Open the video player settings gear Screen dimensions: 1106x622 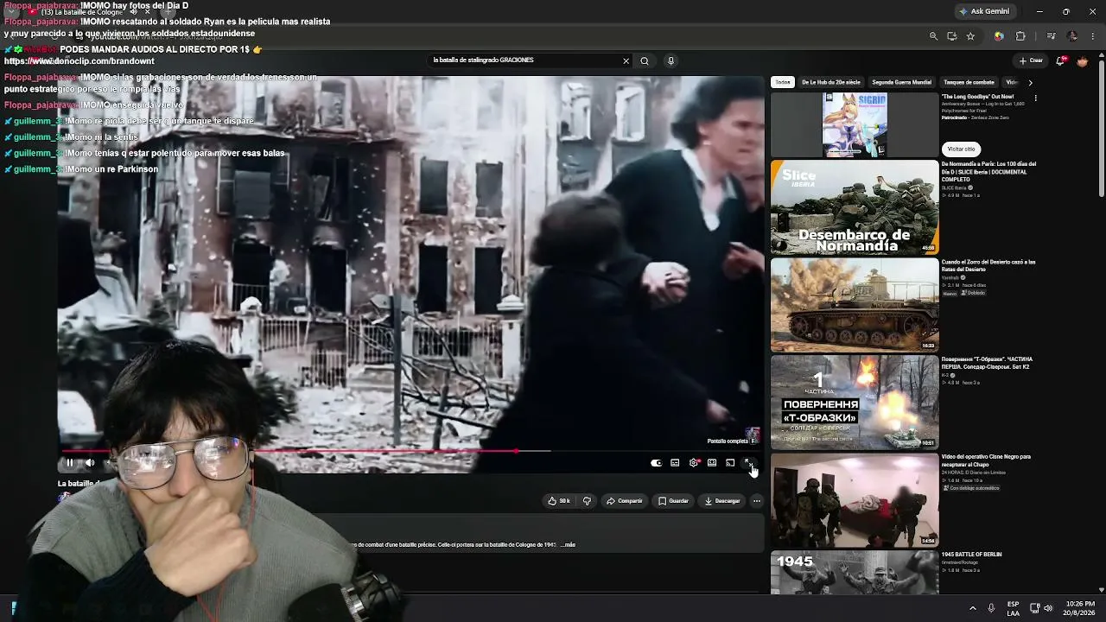tap(693, 463)
